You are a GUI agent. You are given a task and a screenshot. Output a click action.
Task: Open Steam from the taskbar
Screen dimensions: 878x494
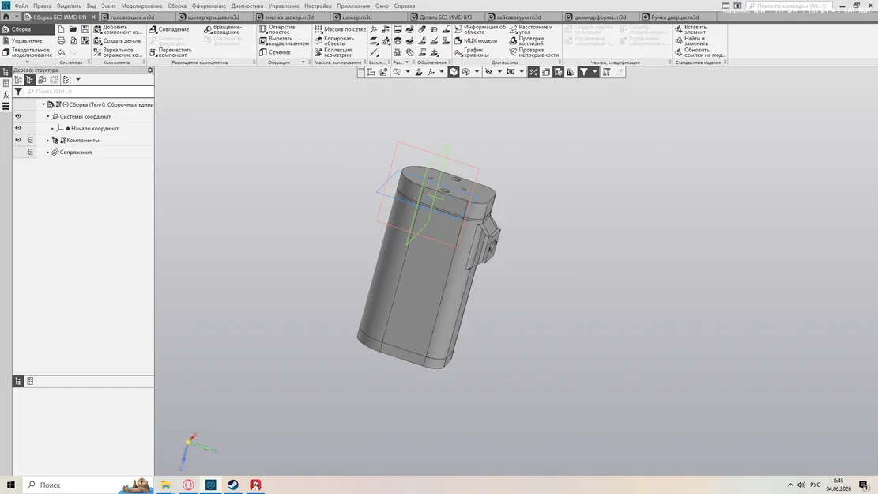(x=233, y=485)
